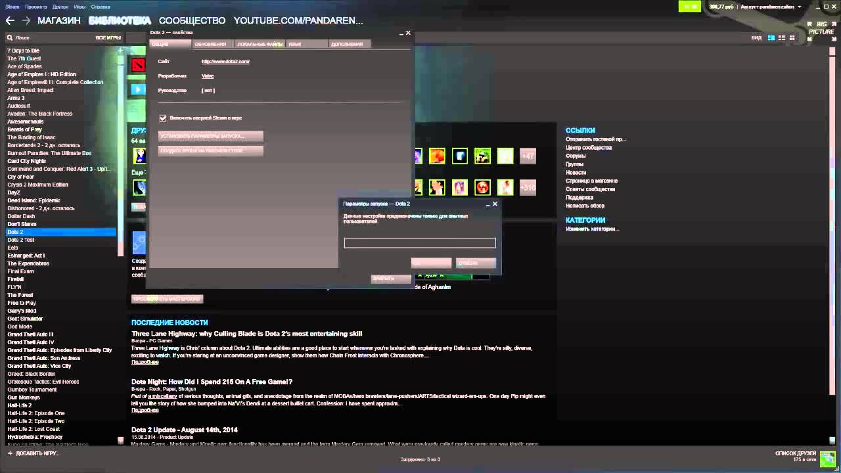Open the Valve developer link
841x473 pixels.
(x=208, y=76)
